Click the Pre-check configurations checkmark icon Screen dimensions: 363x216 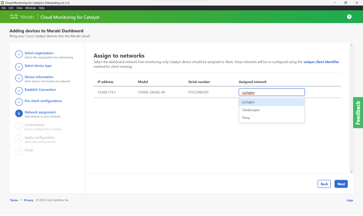[19, 102]
